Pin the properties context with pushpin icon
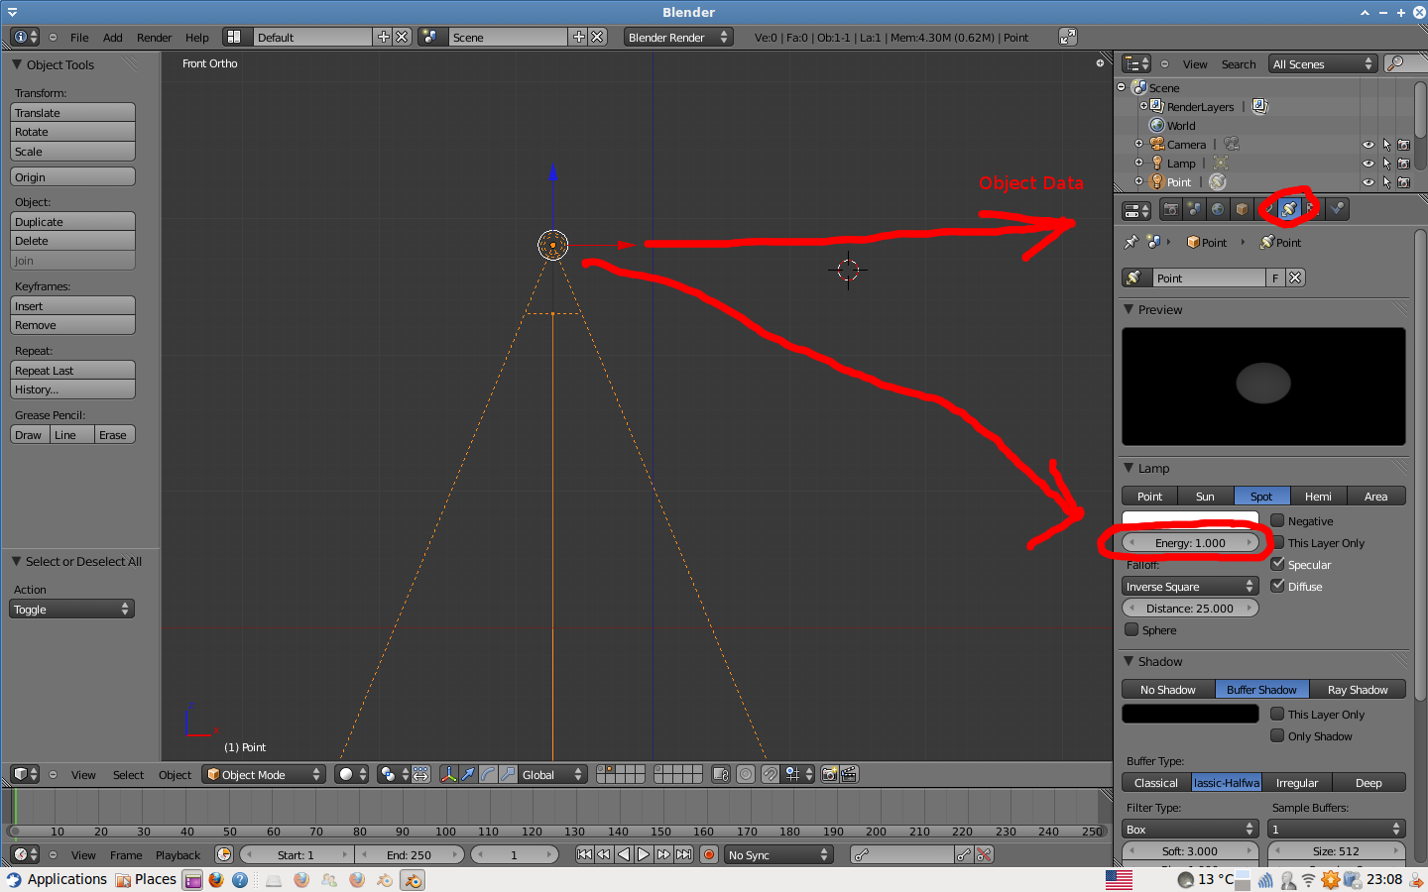Image resolution: width=1428 pixels, height=892 pixels. [1131, 242]
